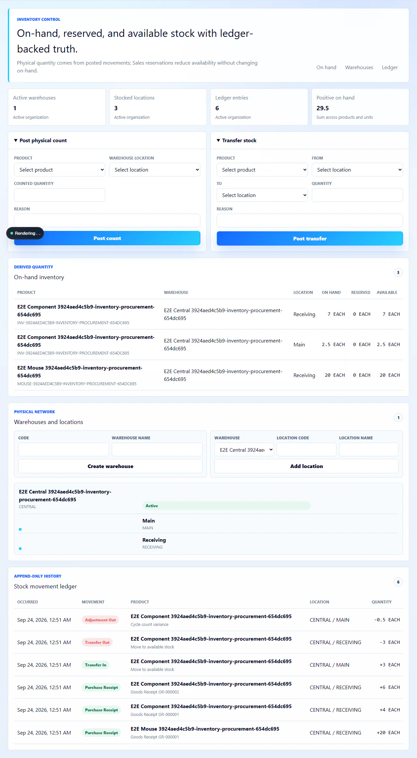
Task: Click the Ledger entries count 6
Action: (217, 108)
